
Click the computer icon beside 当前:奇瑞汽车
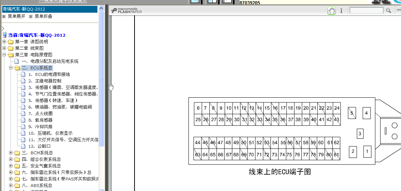pyautogui.click(x=4, y=35)
